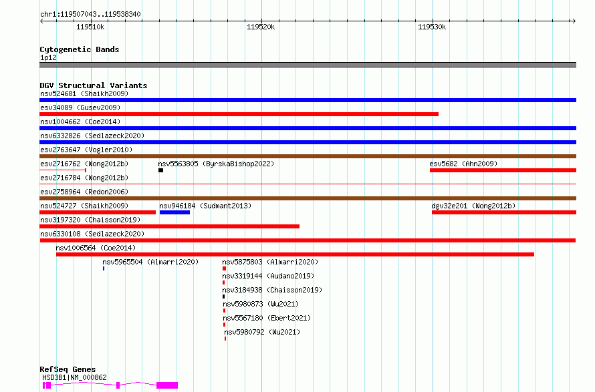Click the red nsv3197320 variant bar

169,226
